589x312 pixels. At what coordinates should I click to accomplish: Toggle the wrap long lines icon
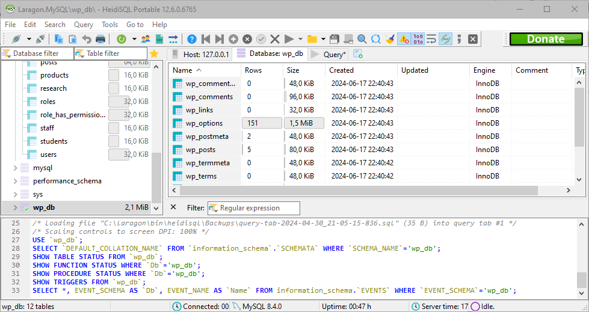[x=431, y=39]
